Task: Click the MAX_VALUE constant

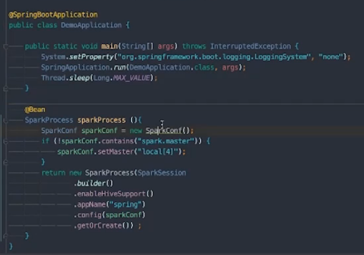Action: pos(132,78)
